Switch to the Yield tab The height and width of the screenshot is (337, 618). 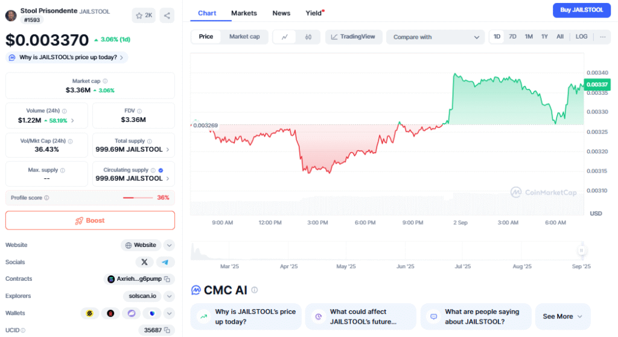(314, 13)
